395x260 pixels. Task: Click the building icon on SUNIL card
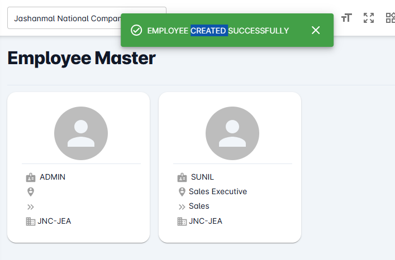pos(182,222)
